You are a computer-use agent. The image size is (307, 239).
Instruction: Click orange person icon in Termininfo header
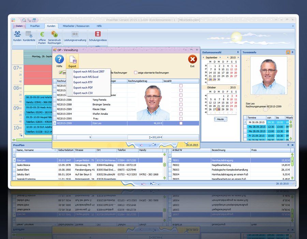point(288,52)
